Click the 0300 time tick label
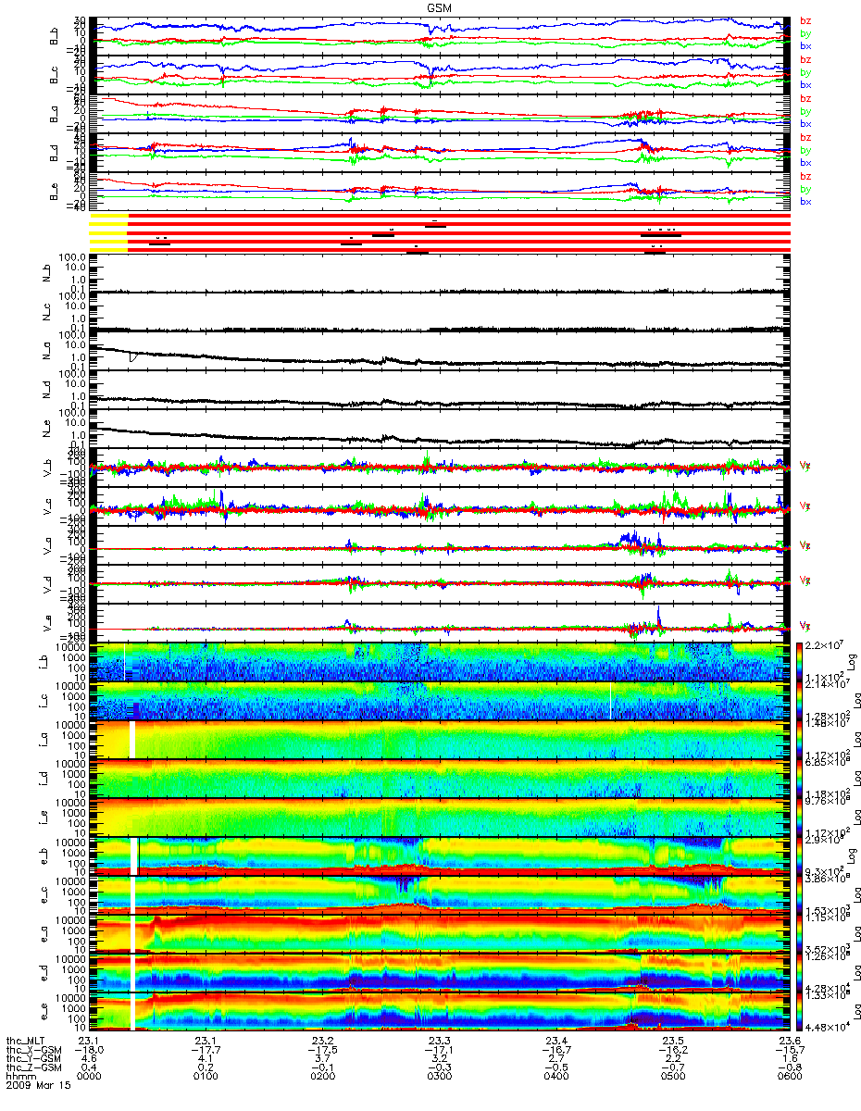Image resolution: width=861 pixels, height=1111 pixels. coord(439,1078)
